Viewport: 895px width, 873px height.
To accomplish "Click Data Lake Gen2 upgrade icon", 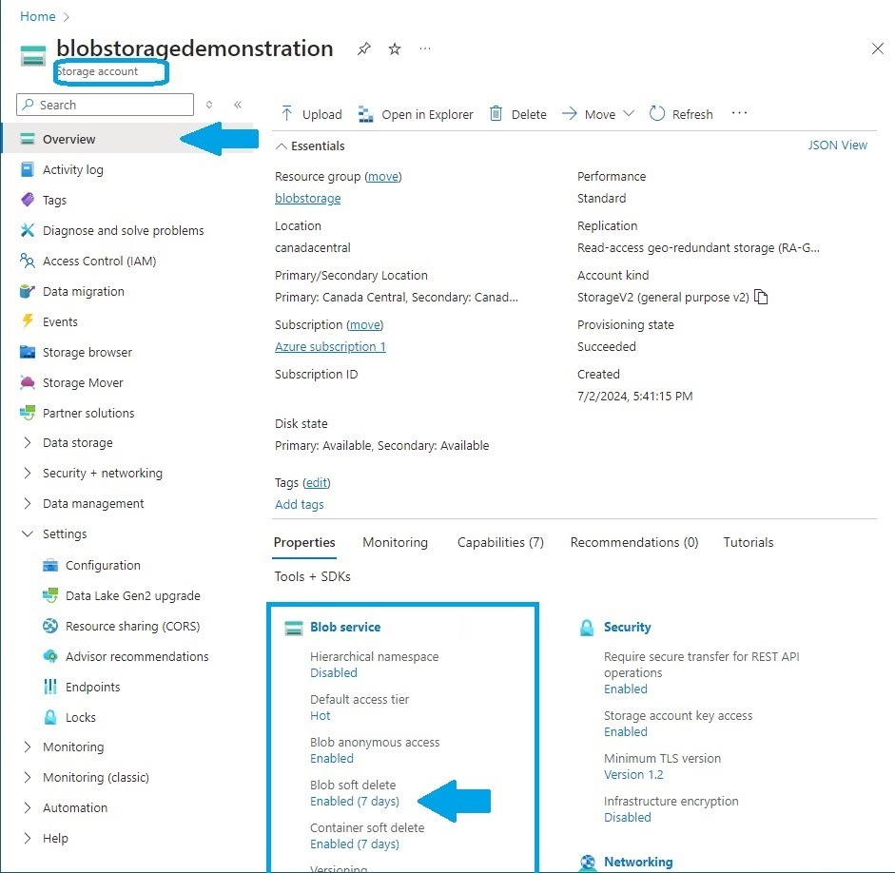I will coord(50,595).
